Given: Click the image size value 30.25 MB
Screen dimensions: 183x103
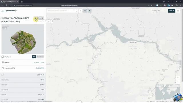Looking at the screenshot, I should [41, 100].
